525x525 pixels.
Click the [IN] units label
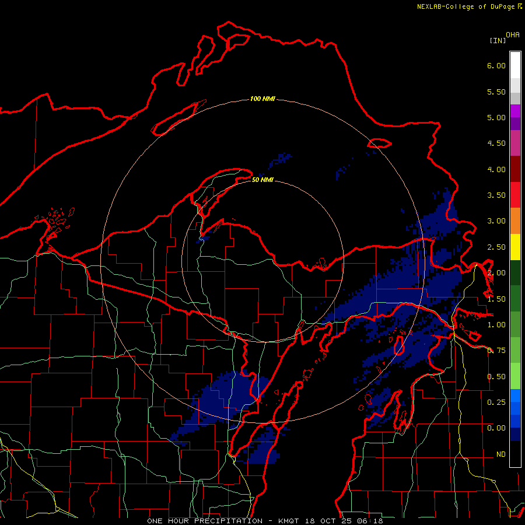point(498,40)
